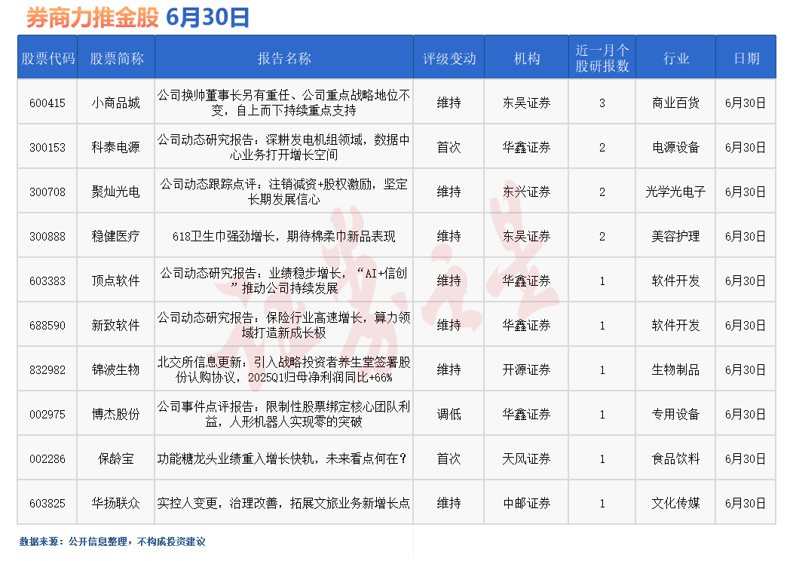Open the report on AI+信创 业绩稳步增长
Screen dimensions: 796x561
[283, 280]
